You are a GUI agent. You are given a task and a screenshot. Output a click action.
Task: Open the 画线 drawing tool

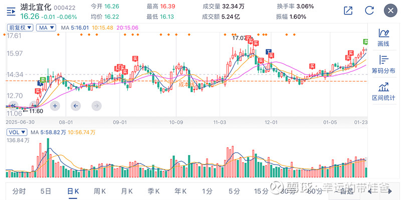pyautogui.click(x=383, y=37)
